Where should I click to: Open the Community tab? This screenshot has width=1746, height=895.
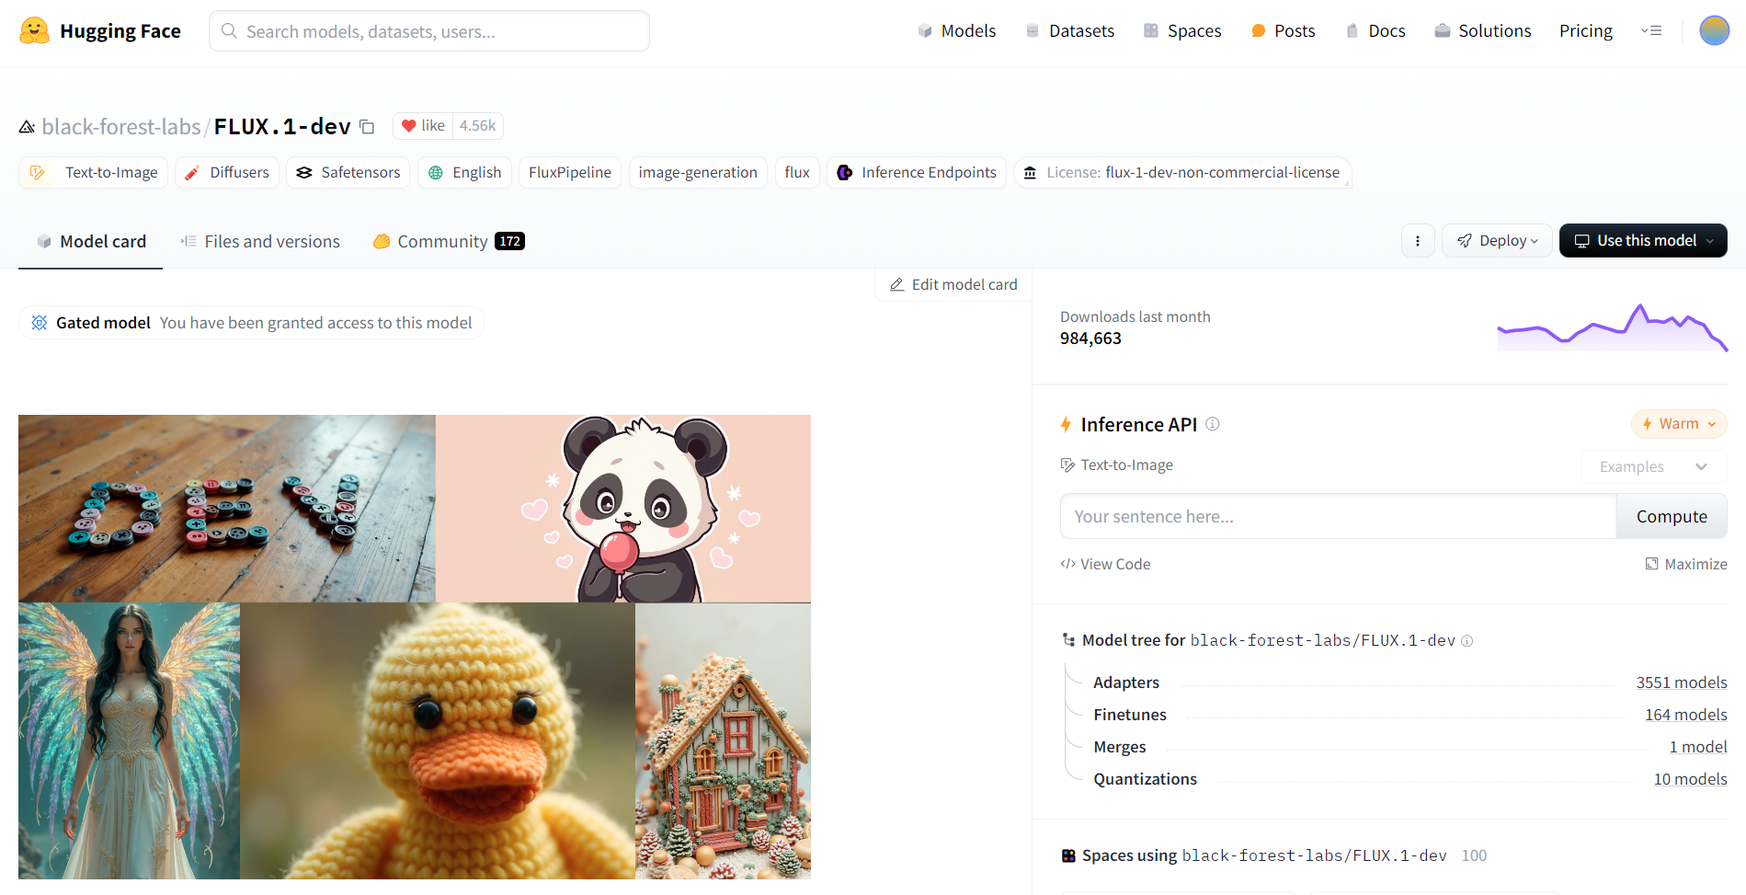[x=442, y=241]
